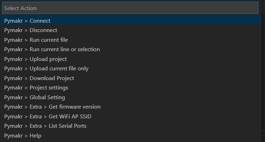Select Pymakr > Disconnect
The height and width of the screenshot is (142, 265).
(31, 30)
